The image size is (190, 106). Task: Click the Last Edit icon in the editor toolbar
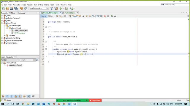[57, 16]
